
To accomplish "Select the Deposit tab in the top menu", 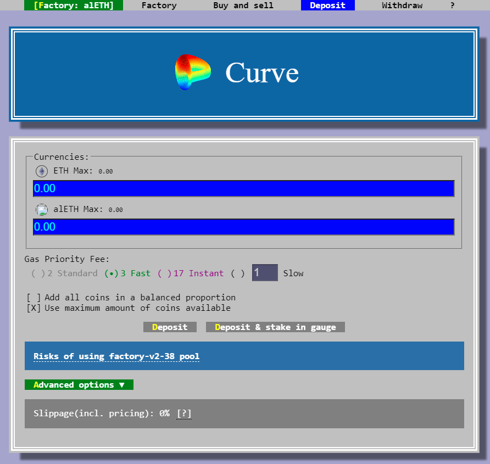I will click(328, 5).
